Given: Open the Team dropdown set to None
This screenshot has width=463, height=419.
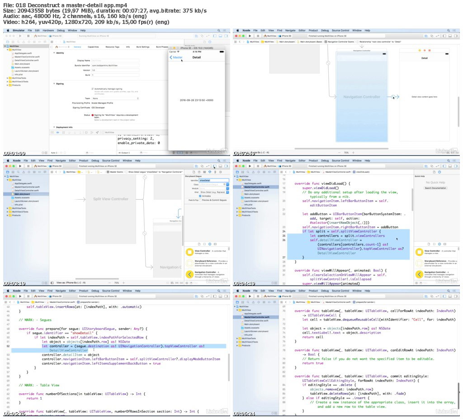Looking at the screenshot, I should click(115, 99).
